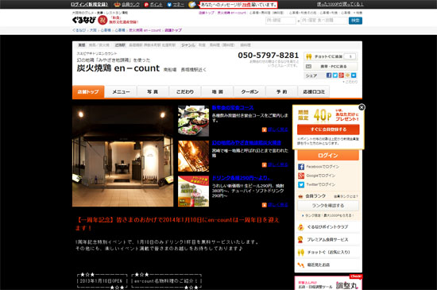Open the 地図 tab

click(x=218, y=91)
